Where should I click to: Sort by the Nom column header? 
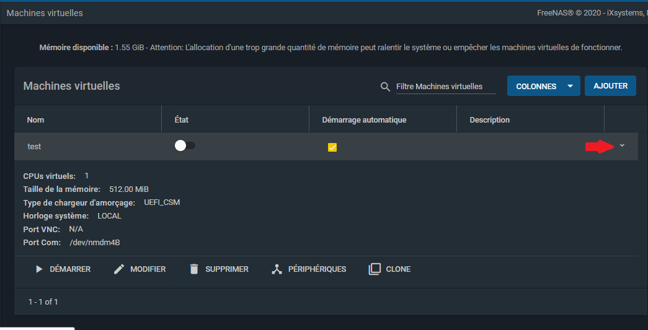pyautogui.click(x=36, y=119)
